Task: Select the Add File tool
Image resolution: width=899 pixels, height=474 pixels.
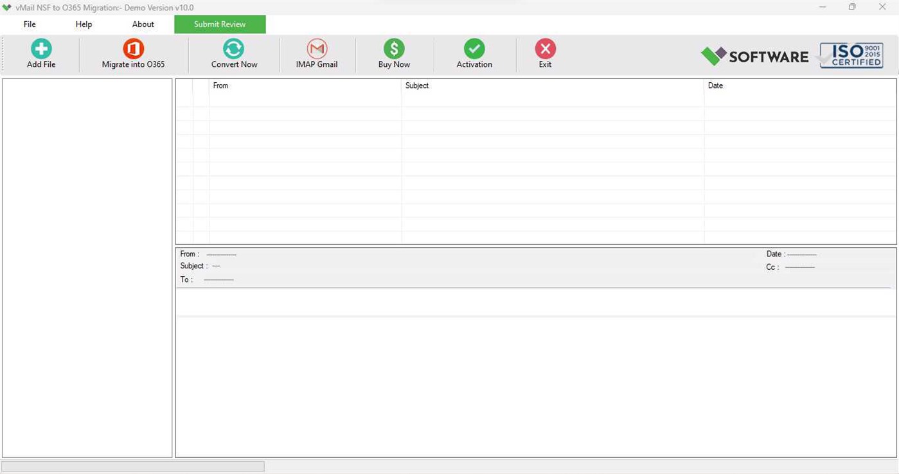Action: [x=40, y=53]
